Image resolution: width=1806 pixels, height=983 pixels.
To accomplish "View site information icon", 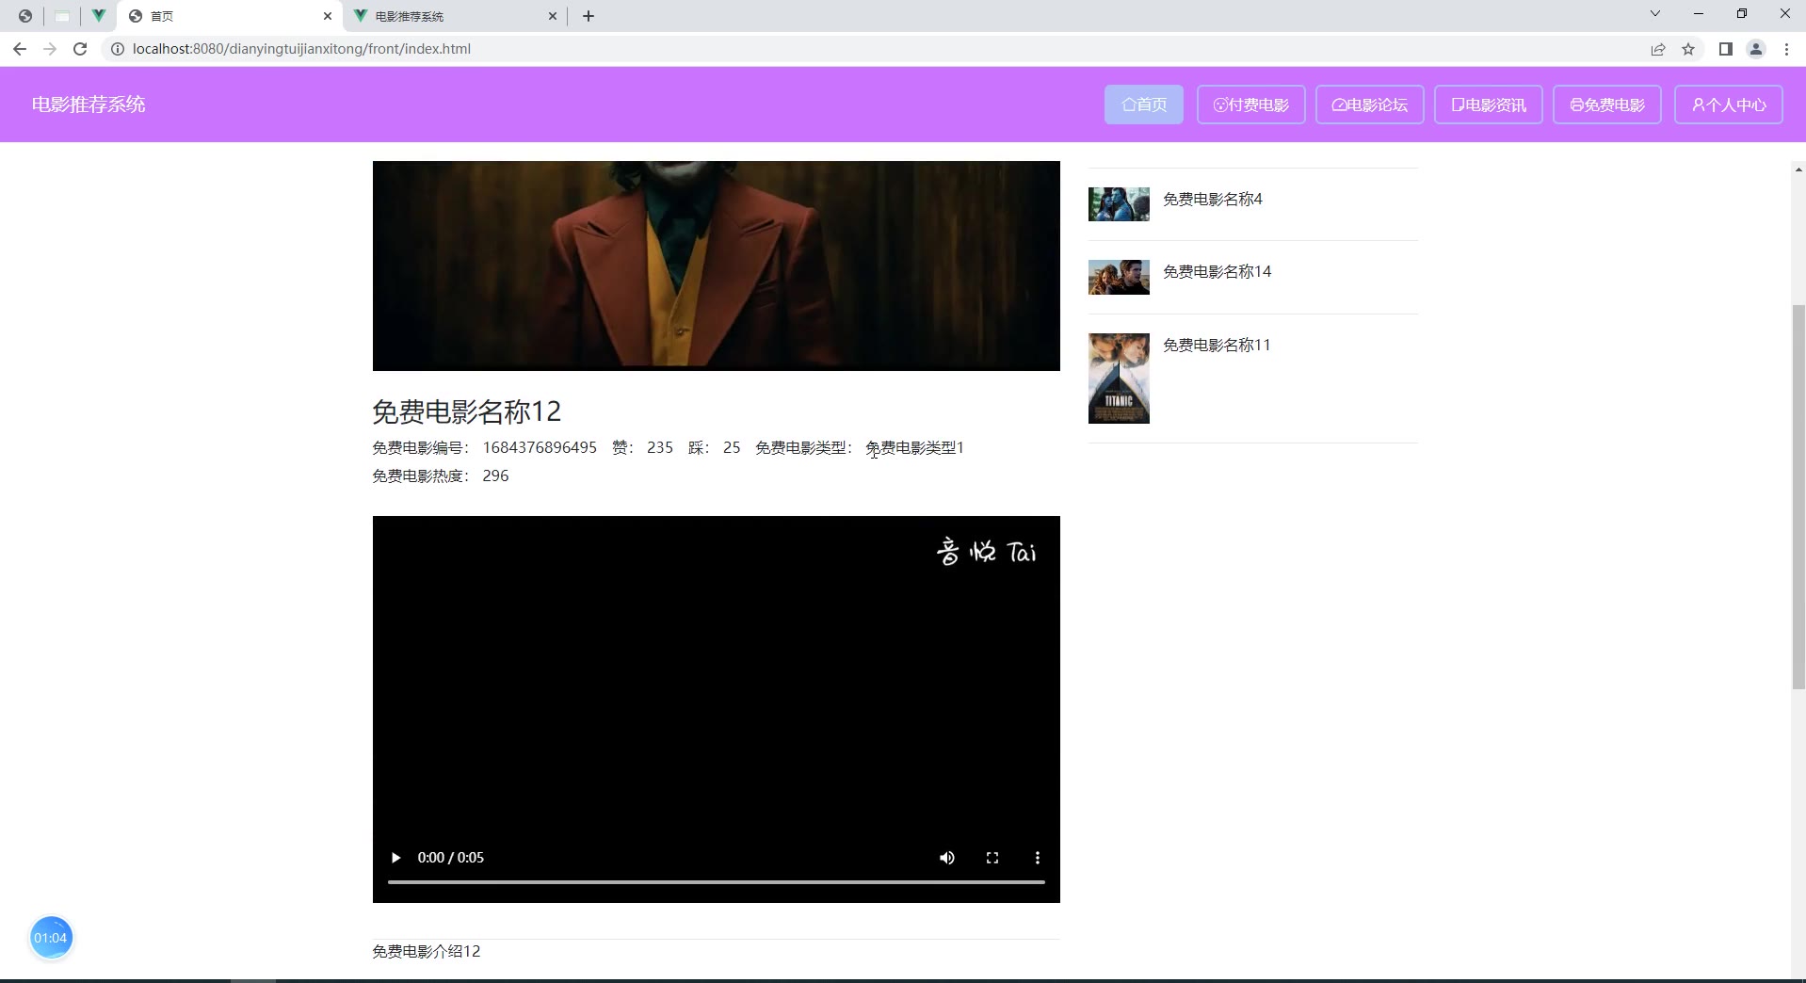I will [118, 49].
